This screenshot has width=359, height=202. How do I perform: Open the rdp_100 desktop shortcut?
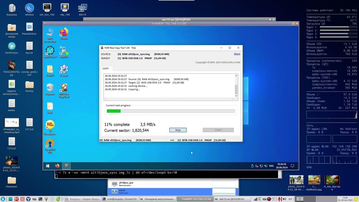[65, 10]
